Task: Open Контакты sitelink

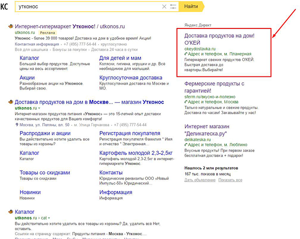Action: pos(111,172)
